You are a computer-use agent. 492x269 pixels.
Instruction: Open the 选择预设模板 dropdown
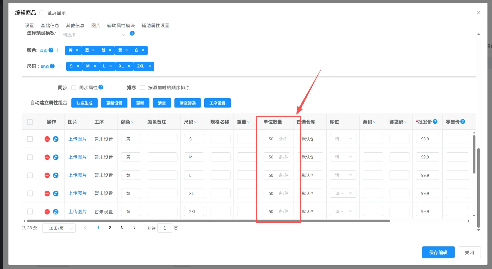pos(93,35)
